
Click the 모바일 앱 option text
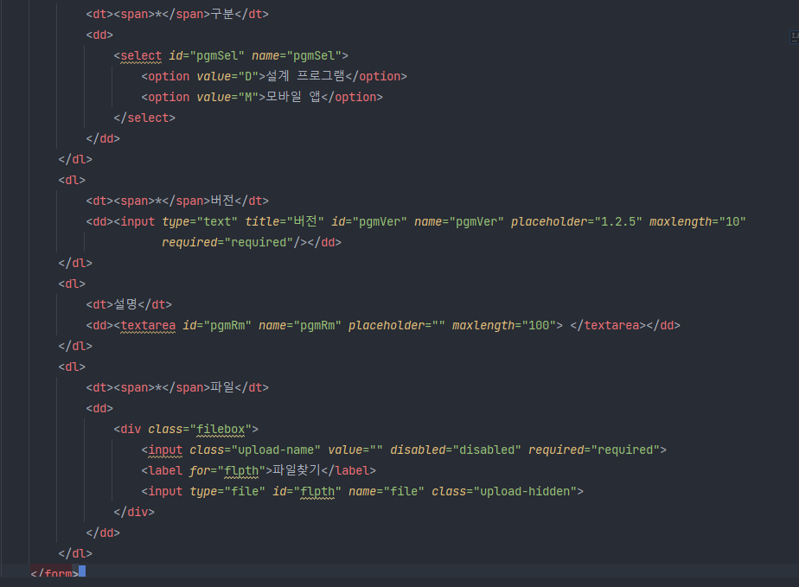pyautogui.click(x=293, y=97)
